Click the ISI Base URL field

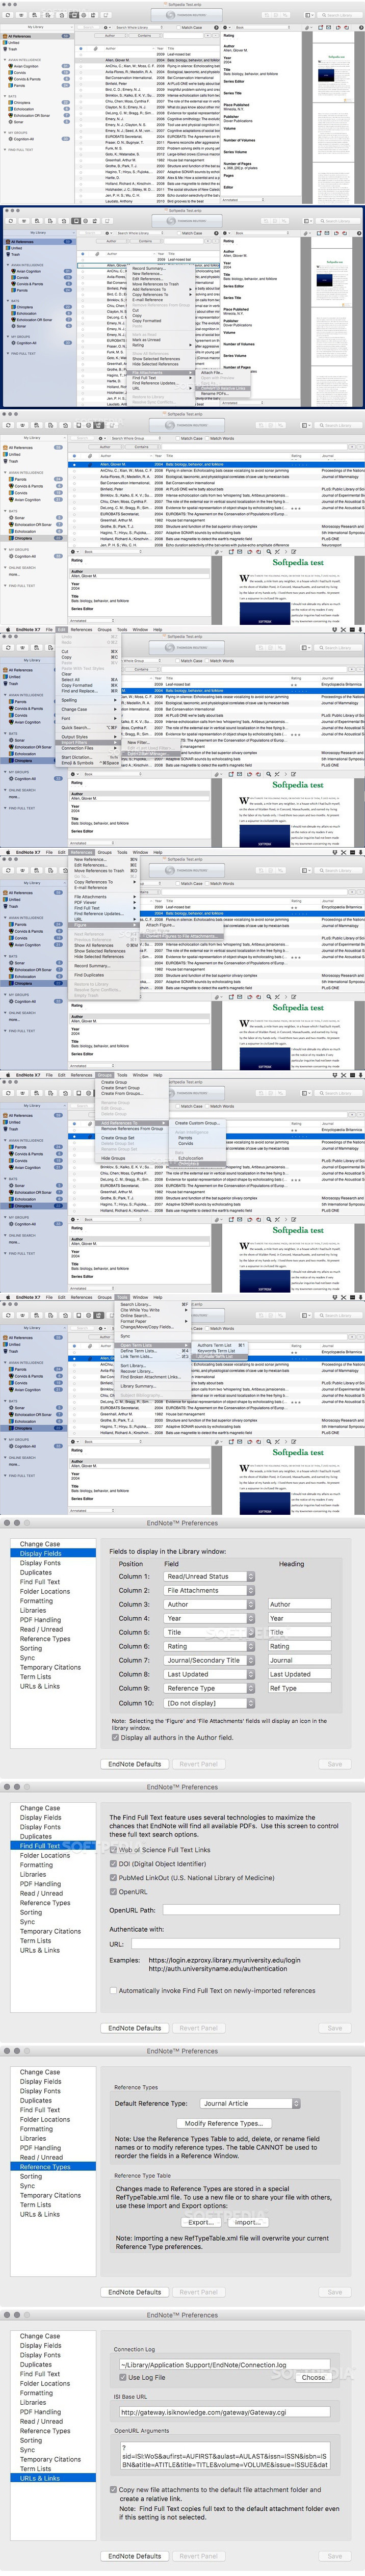226,2412
